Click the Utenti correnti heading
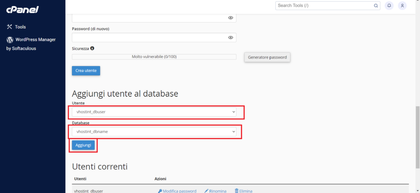420x193 pixels. 100,166
